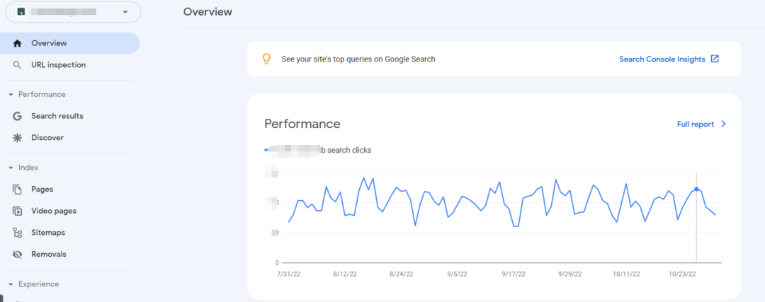Open the property selector dropdown
The height and width of the screenshot is (302, 765).
pyautogui.click(x=125, y=12)
